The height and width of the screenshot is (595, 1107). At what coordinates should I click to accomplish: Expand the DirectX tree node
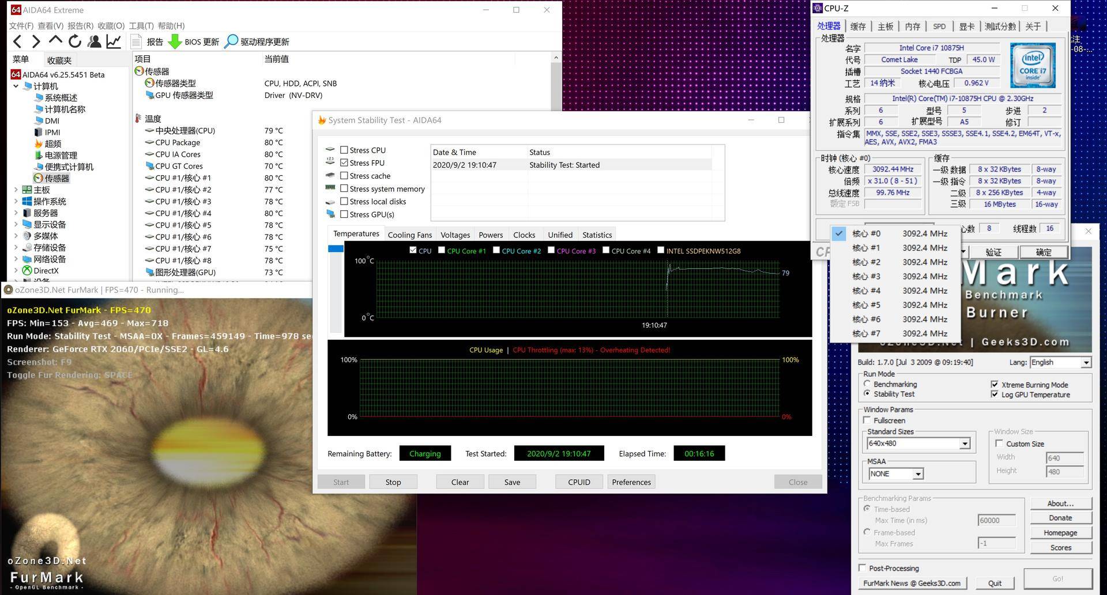(x=16, y=271)
